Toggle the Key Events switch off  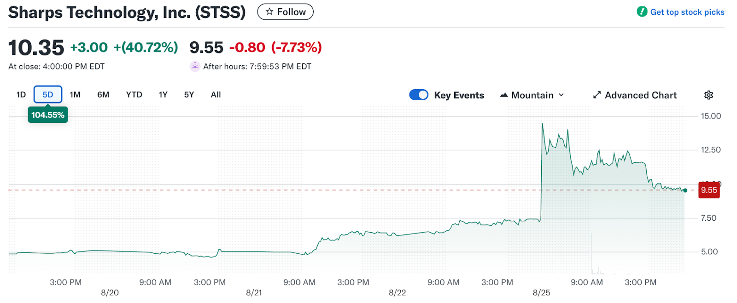coord(419,95)
